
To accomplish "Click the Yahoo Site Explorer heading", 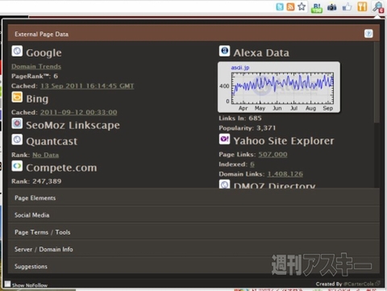I will 284,141.
